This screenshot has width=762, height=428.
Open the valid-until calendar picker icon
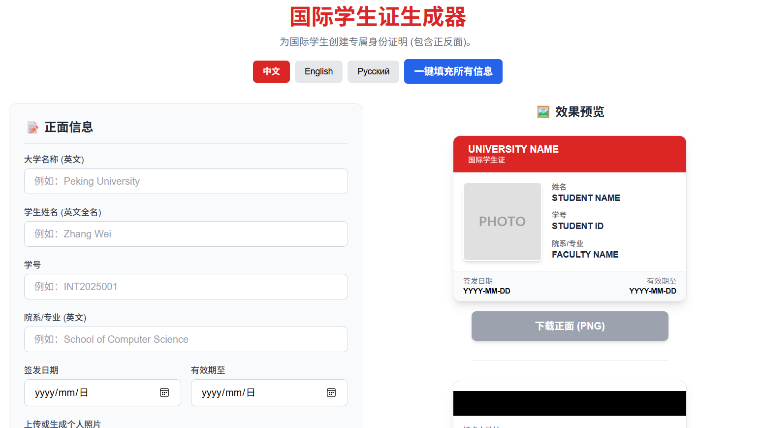(x=331, y=393)
